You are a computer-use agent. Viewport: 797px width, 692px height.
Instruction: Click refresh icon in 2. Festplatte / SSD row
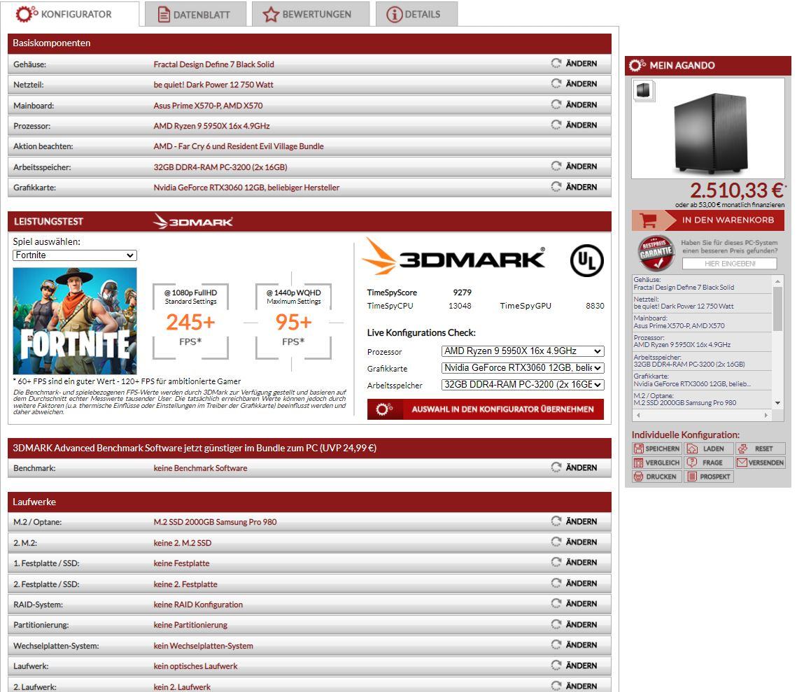556,584
